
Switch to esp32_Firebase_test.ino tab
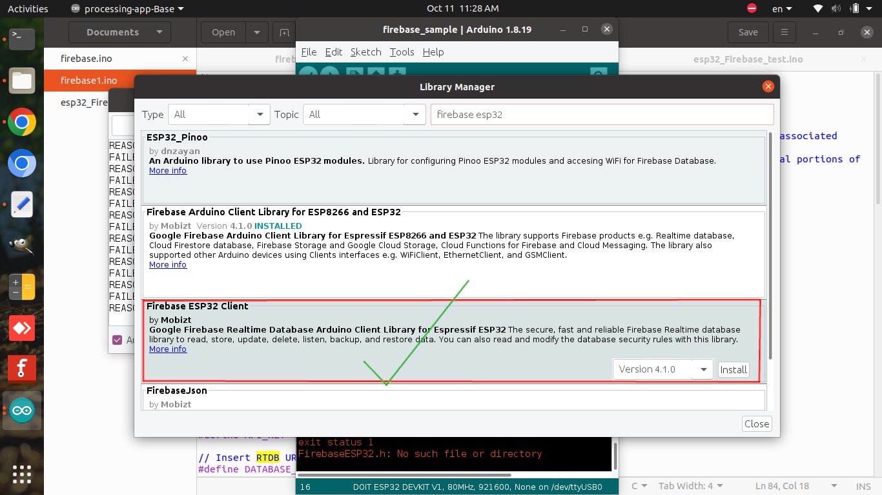click(748, 59)
